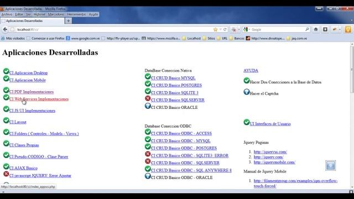Click the blue square thumbnail near Jquery Paginas
Image resolution: width=354 pixels, height=199 pixels.
pos(331,166)
